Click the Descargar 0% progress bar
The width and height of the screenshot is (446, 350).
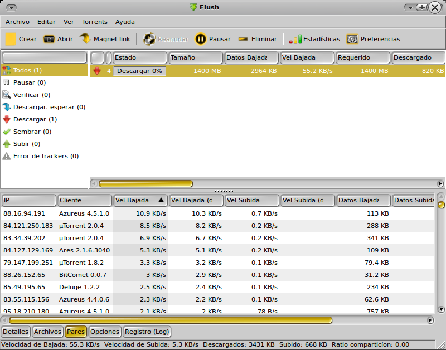coord(140,71)
